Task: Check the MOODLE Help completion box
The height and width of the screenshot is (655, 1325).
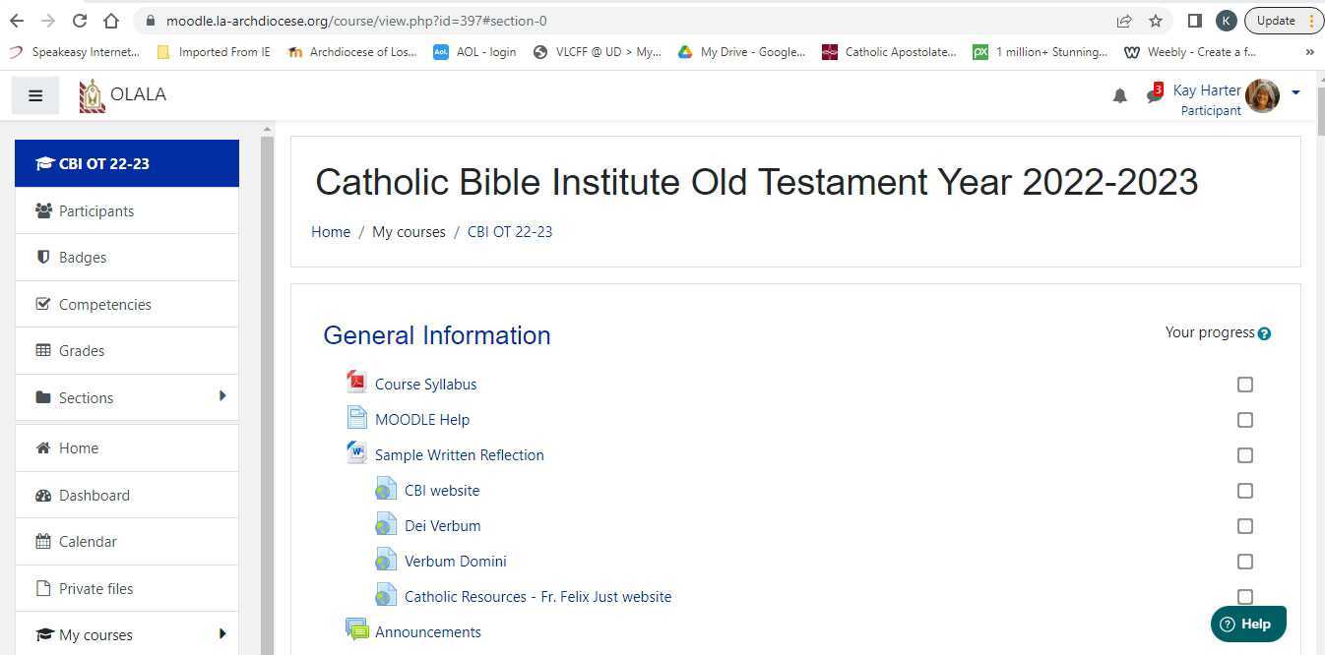Action: pyautogui.click(x=1245, y=420)
